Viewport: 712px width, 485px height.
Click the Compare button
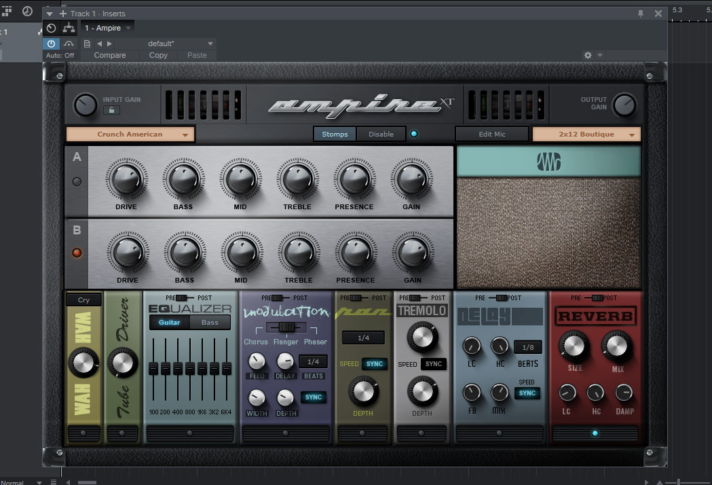pyautogui.click(x=110, y=55)
